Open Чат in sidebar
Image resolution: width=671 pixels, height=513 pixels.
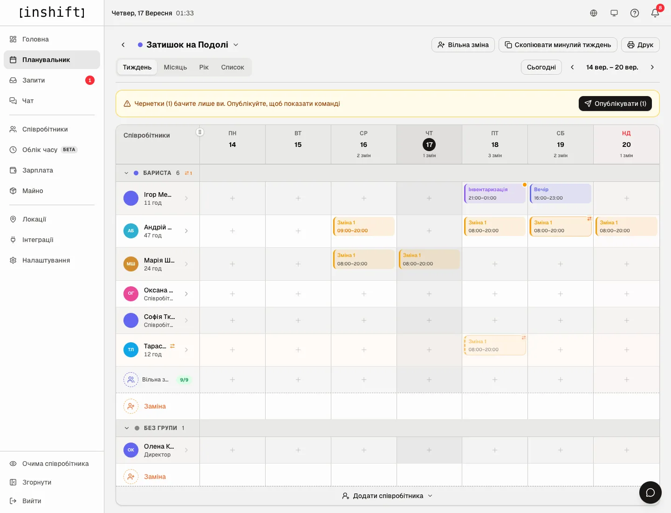point(52,101)
